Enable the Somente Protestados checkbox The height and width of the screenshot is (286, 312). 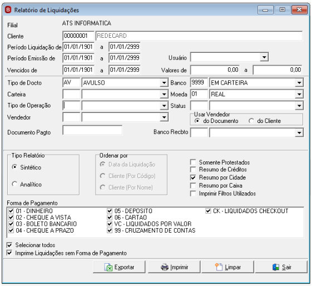click(193, 162)
